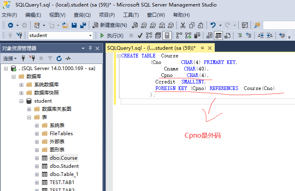This screenshot has width=295, height=191.
Task: Click Object Explorer connect plug icon
Action: 23,59
